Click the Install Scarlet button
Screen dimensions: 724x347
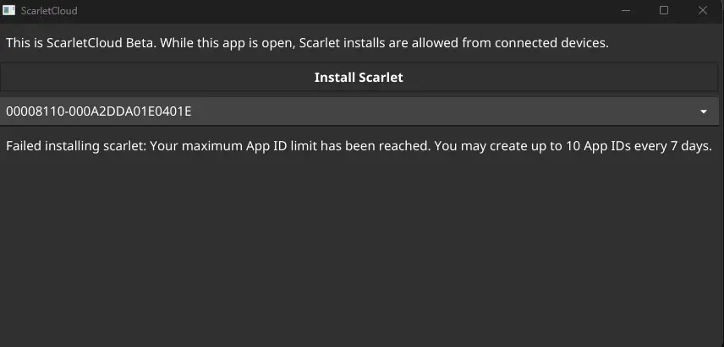[359, 78]
